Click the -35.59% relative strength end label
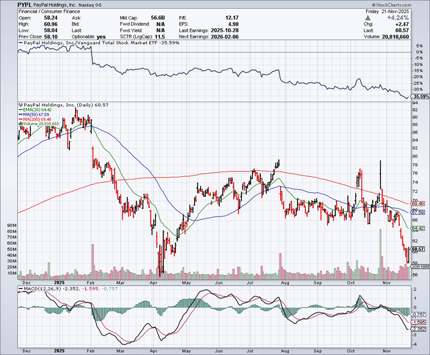This screenshot has height=355, width=430. pos(421,97)
